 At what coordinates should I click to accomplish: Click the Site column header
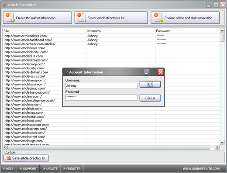click(45, 31)
